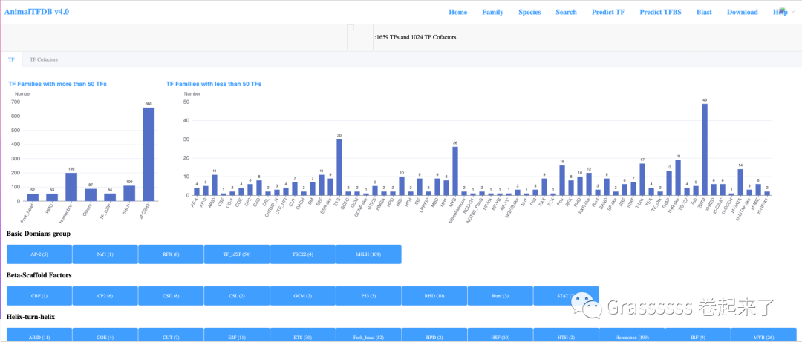Navigate to Predict TFBS
Image resolution: width=802 pixels, height=342 pixels.
pos(660,13)
